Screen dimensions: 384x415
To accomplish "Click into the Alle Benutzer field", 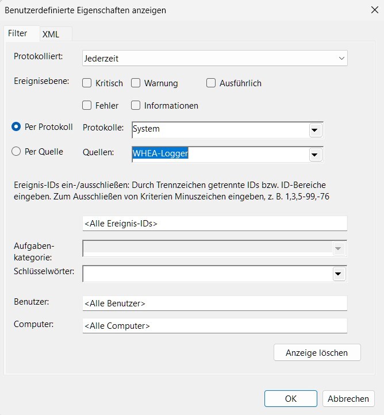I will [x=214, y=303].
